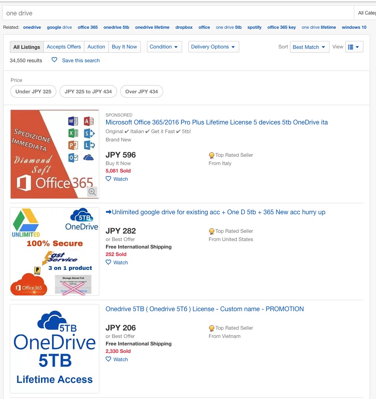Viewport: 376px width, 399px height.
Task: Click the From Italy text
Action: click(220, 163)
